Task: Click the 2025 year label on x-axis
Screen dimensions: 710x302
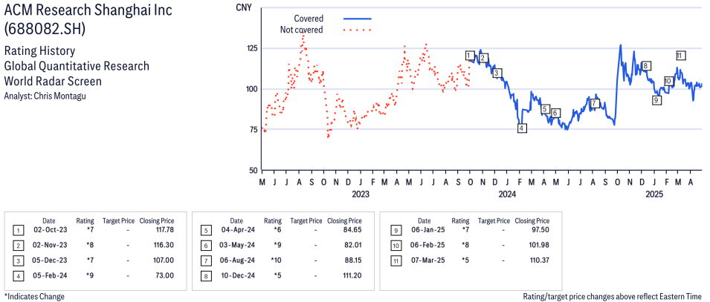Action: point(654,194)
